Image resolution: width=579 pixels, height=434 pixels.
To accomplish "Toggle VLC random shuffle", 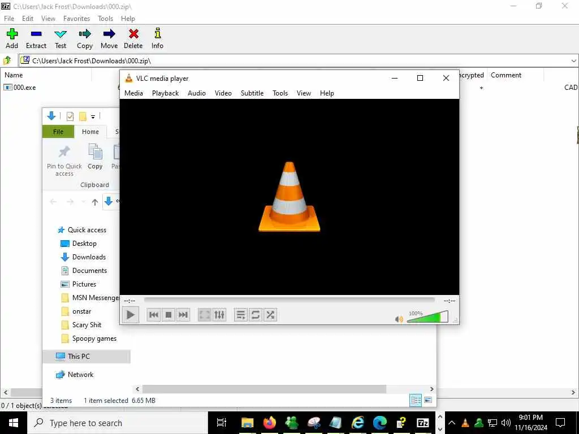I will click(270, 315).
